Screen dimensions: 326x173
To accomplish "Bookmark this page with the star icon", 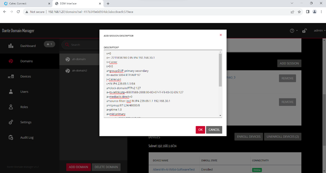I will (x=299, y=12).
